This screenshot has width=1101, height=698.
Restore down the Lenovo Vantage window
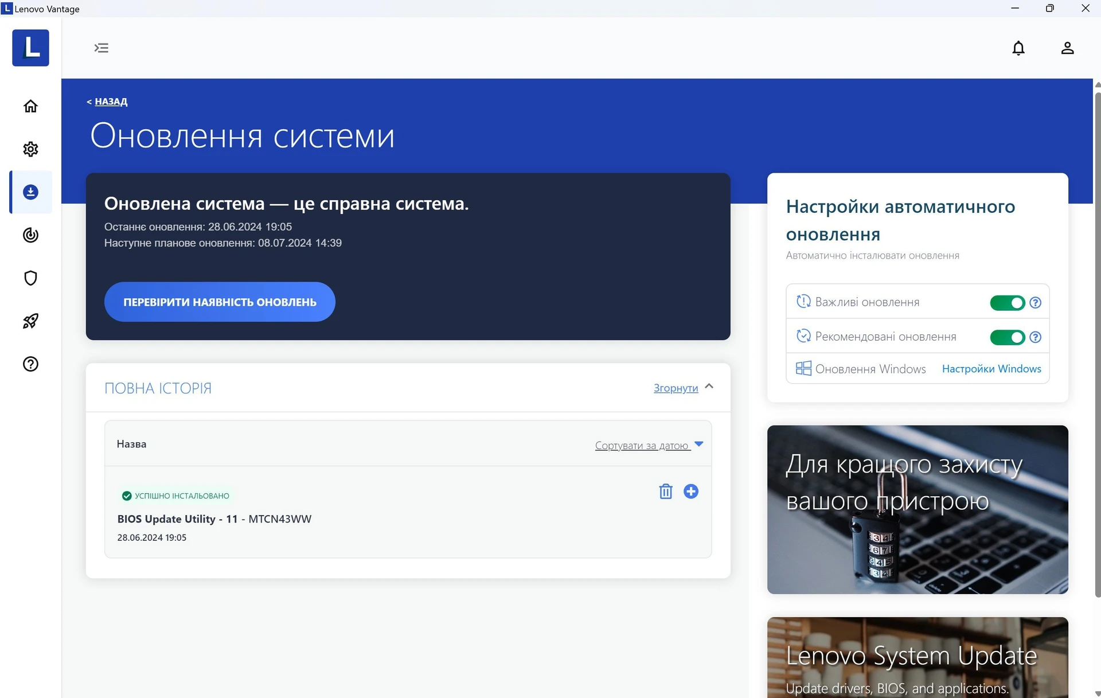pyautogui.click(x=1050, y=8)
